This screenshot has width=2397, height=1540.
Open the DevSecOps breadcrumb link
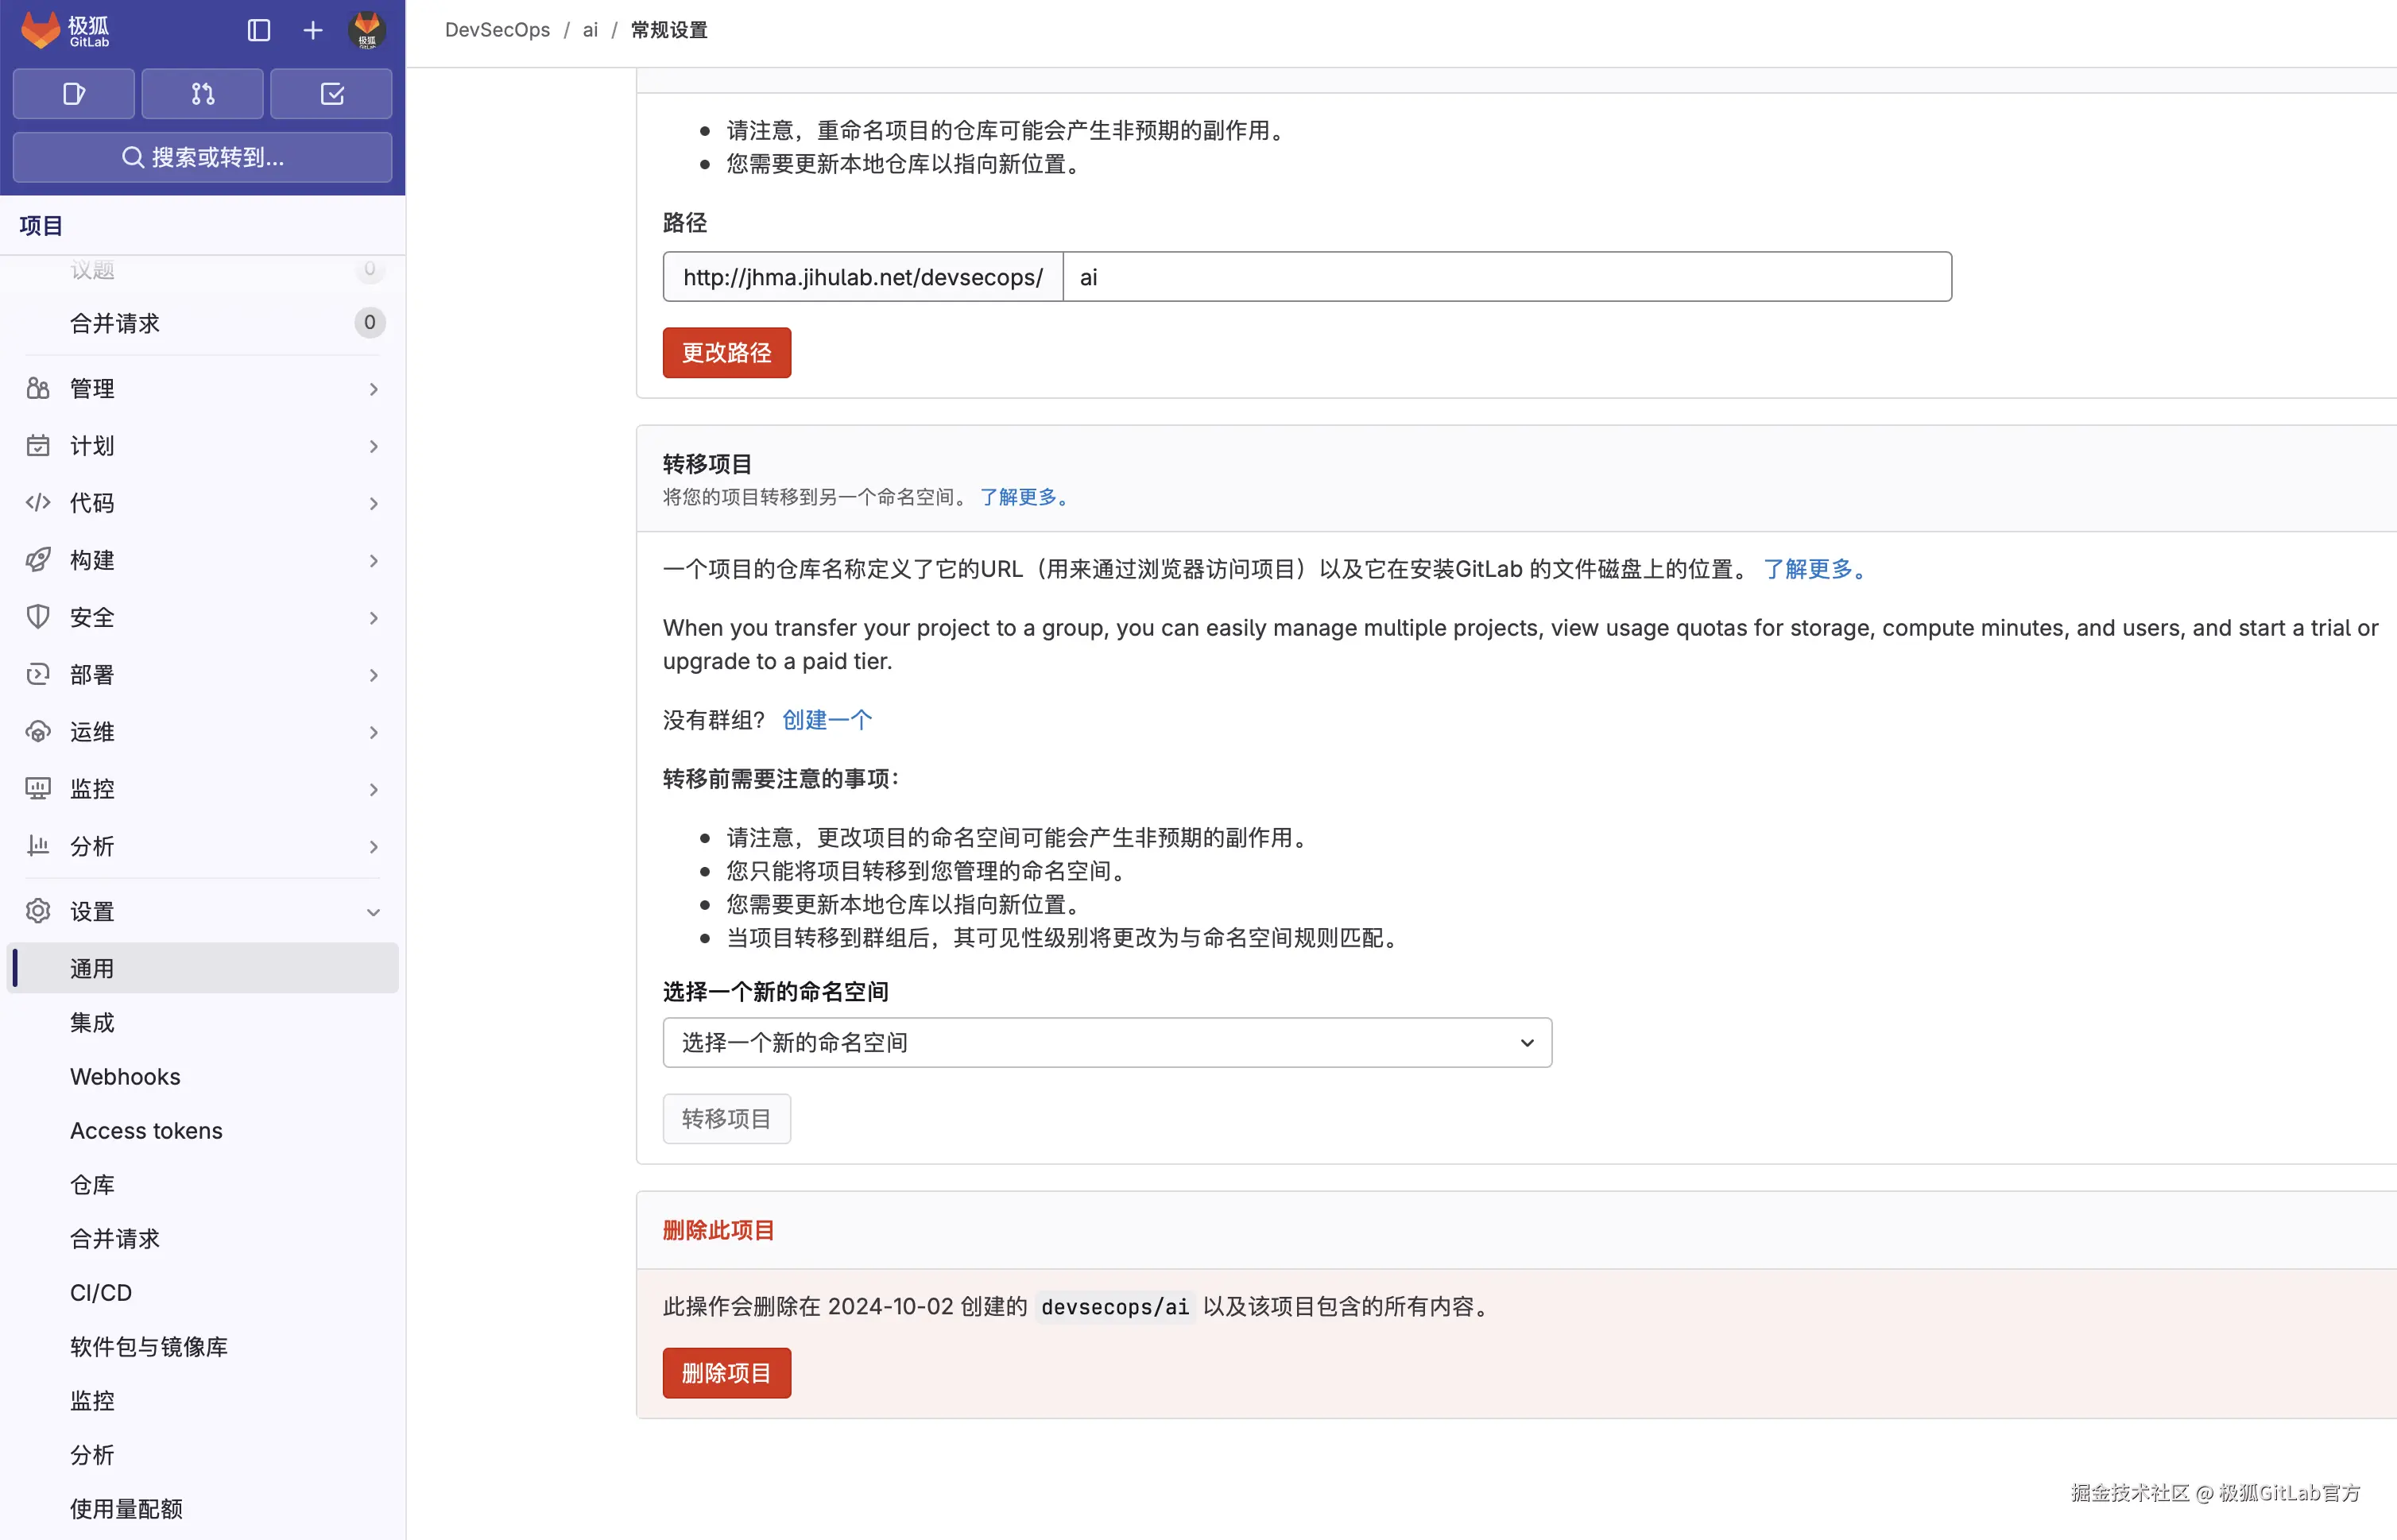pos(497,30)
